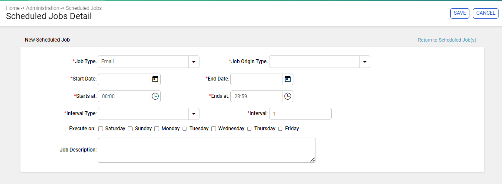Go to Home in breadcrumb

pyautogui.click(x=13, y=8)
